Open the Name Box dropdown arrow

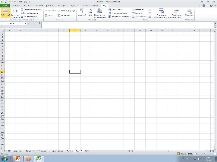click(x=26, y=24)
